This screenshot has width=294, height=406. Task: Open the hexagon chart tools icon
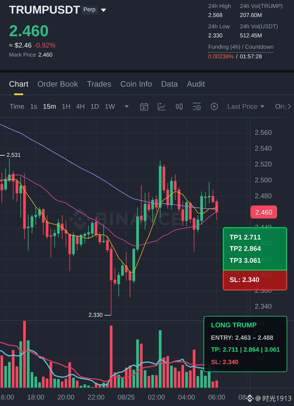[x=214, y=106]
